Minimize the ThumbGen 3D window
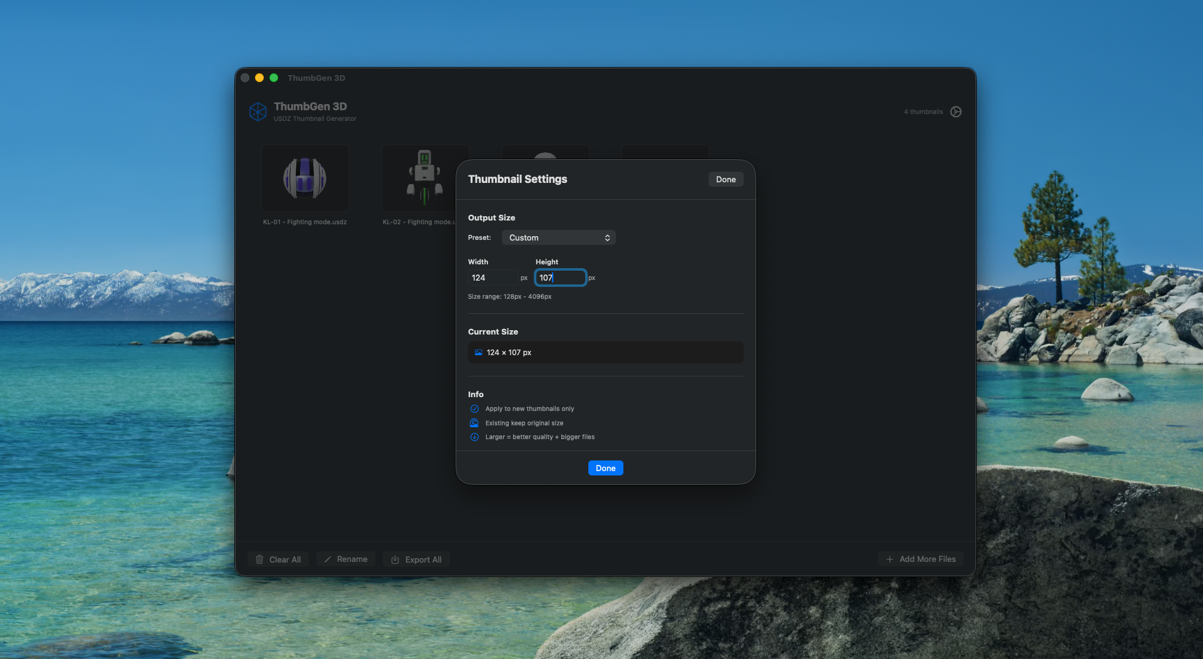This screenshot has width=1203, height=659. 259,78
